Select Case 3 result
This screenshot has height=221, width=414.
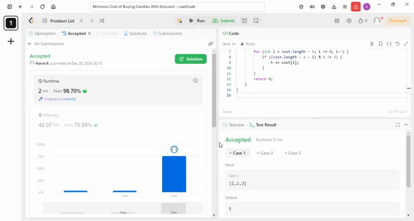[x=292, y=153]
